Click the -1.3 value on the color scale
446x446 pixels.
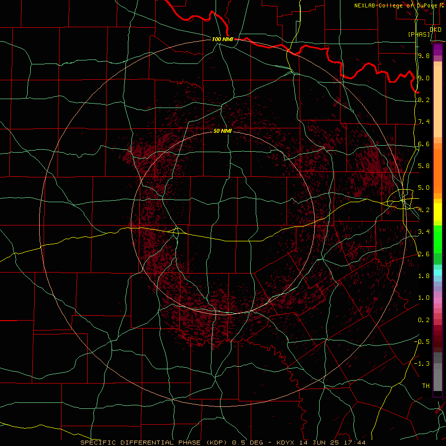coord(422,364)
